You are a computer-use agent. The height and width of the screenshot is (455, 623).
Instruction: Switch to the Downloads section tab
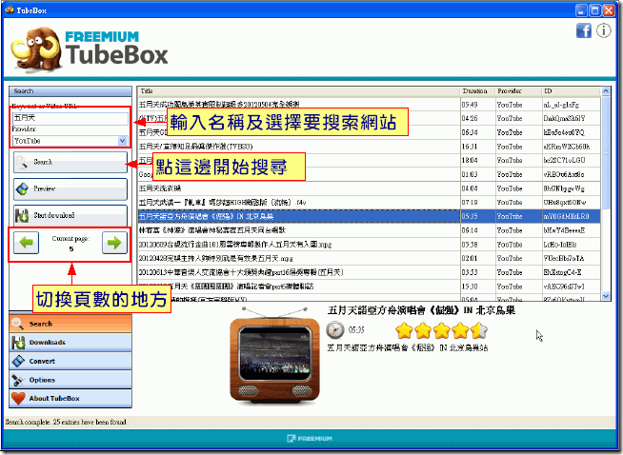pos(70,343)
